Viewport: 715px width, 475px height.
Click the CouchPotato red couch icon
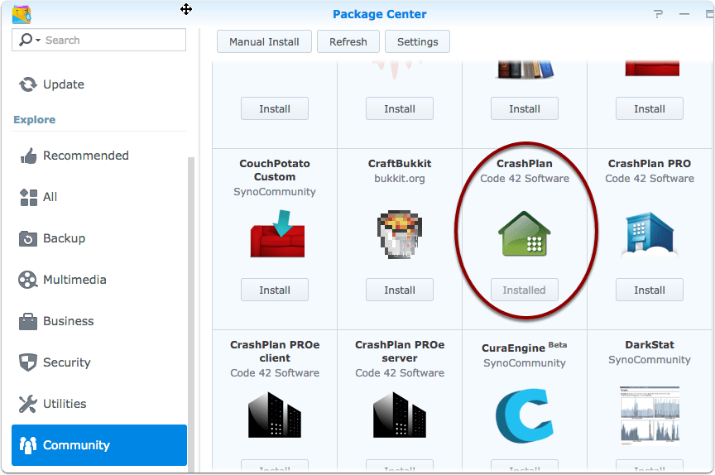point(277,233)
